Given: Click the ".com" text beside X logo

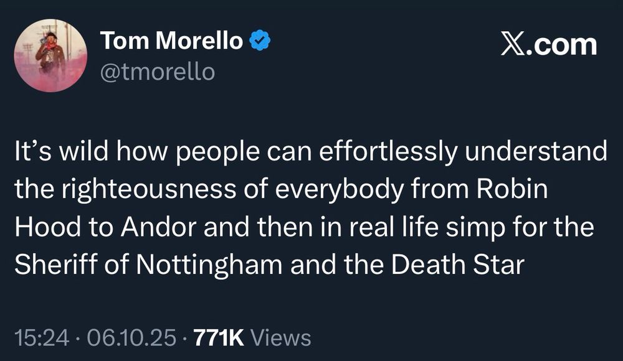Looking at the screenshot, I should (563, 44).
